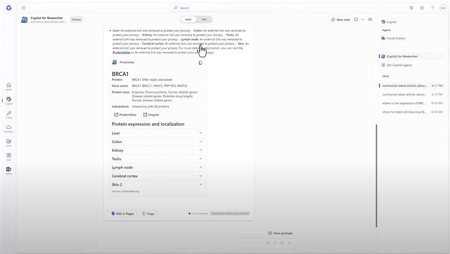Open the 4:10 PM summarize latest articles chat
Viewport: 450px width, 254px height.
412,94
